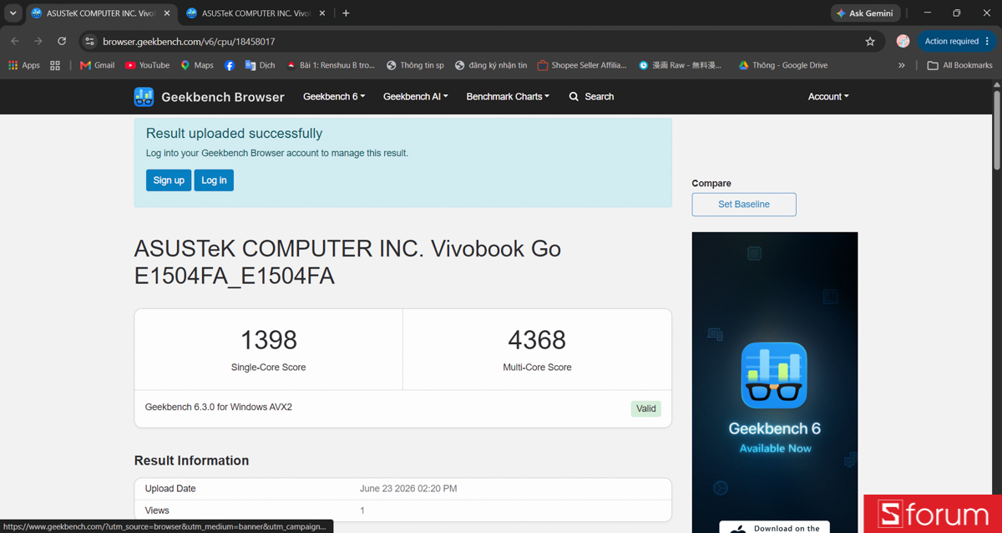Click the Ask Gemini button
This screenshot has width=1002, height=533.
click(865, 13)
